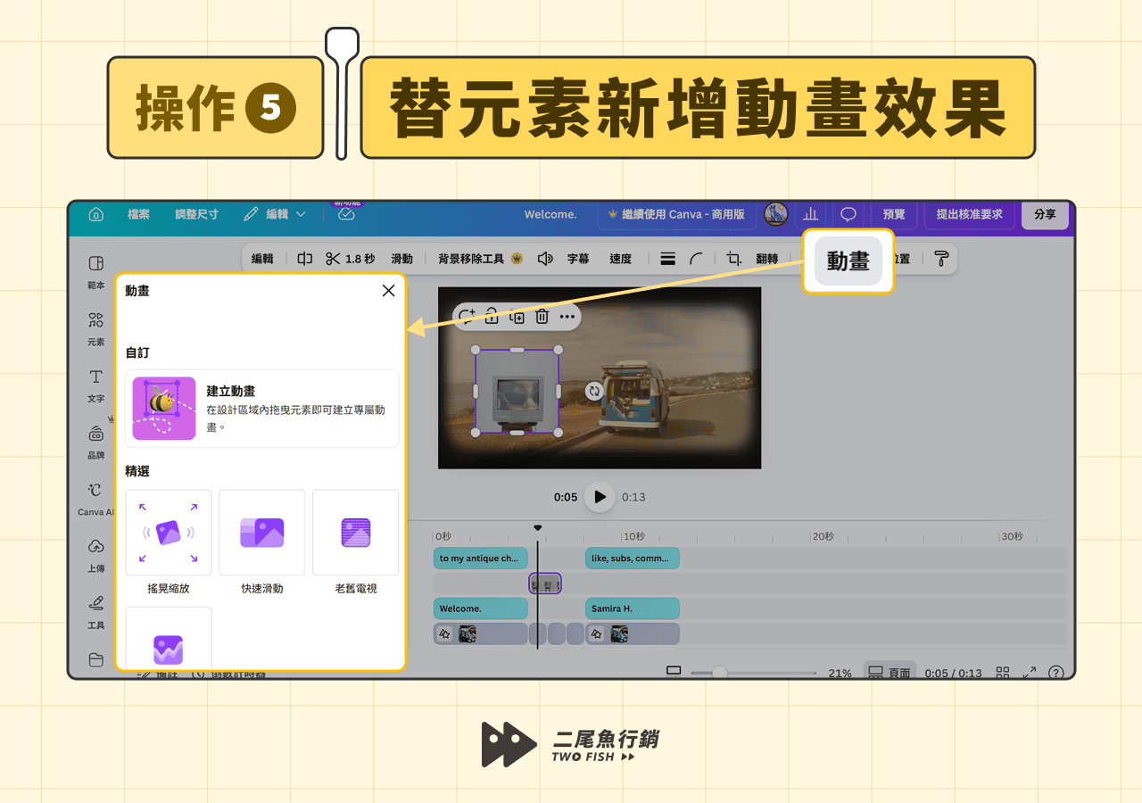Screen dimensions: 1142x803
Task: Click the split clip icon
Action: tap(305, 259)
